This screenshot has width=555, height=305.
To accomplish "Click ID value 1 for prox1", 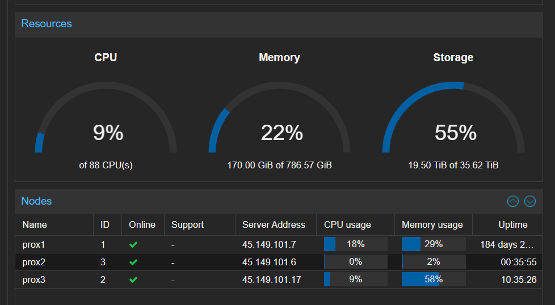I will (103, 244).
